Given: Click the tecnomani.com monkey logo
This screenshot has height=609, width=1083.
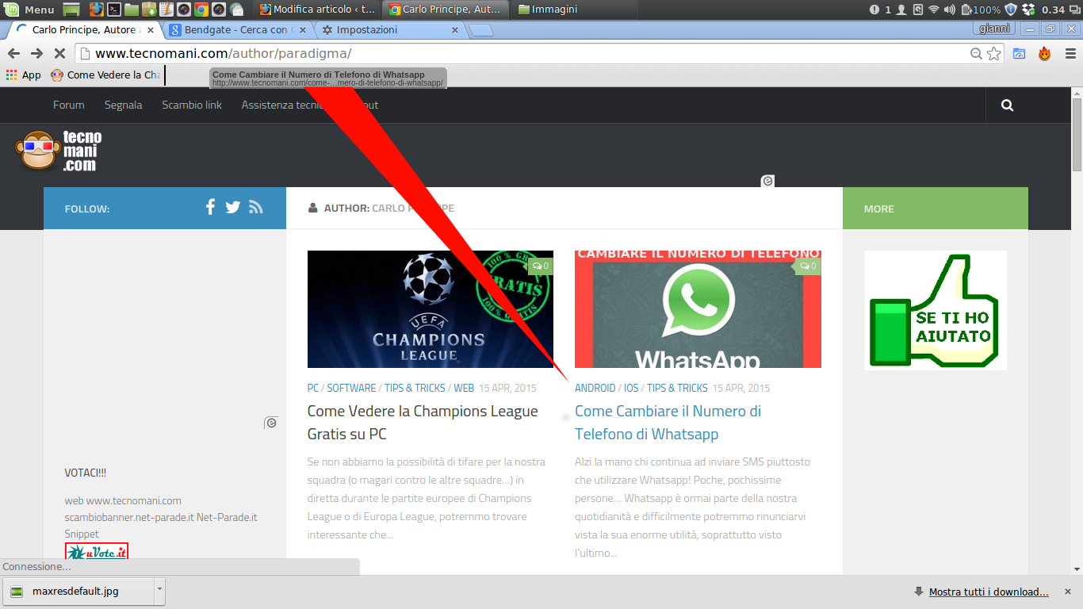Looking at the screenshot, I should tap(59, 151).
